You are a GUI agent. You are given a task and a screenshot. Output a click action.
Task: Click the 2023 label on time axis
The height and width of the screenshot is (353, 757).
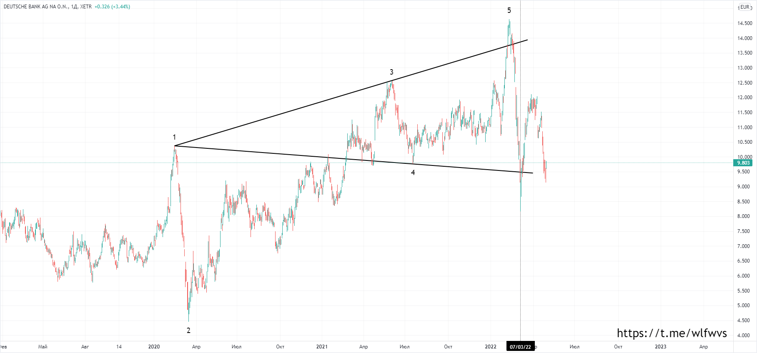pos(660,347)
